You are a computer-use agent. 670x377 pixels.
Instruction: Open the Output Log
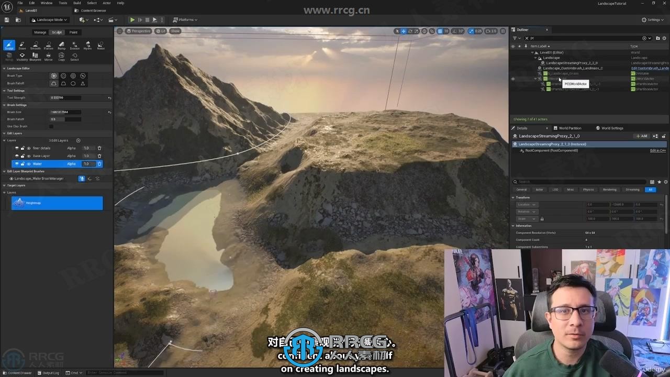[x=48, y=373]
